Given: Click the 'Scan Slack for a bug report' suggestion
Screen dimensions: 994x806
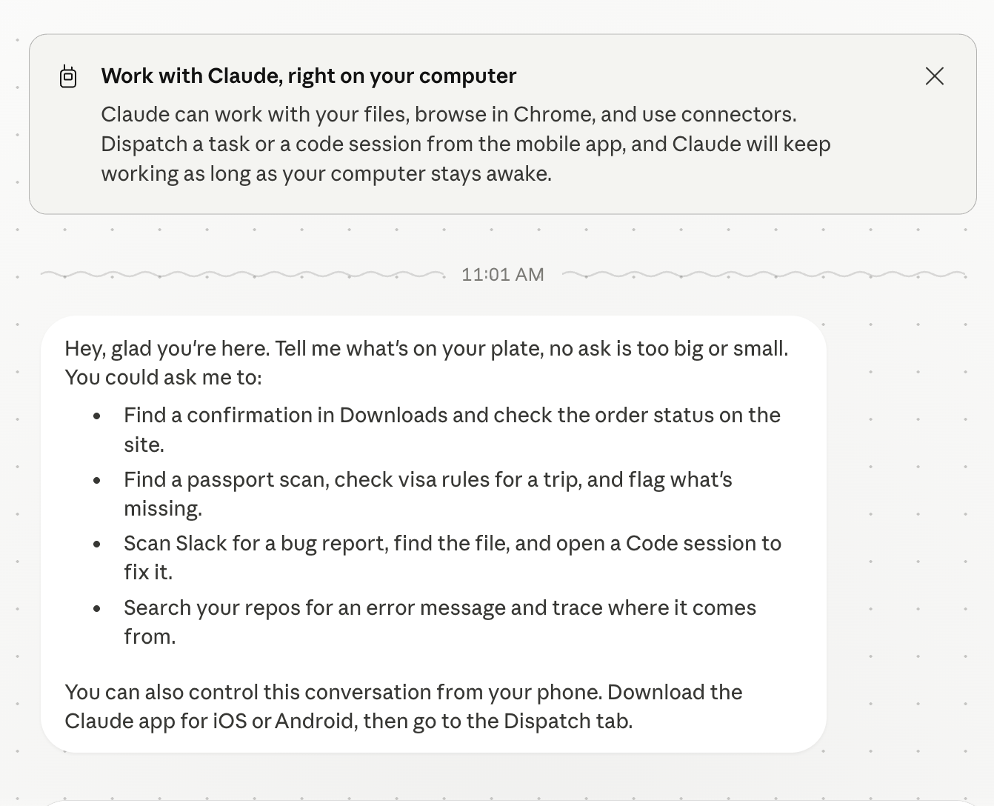Looking at the screenshot, I should point(452,557).
